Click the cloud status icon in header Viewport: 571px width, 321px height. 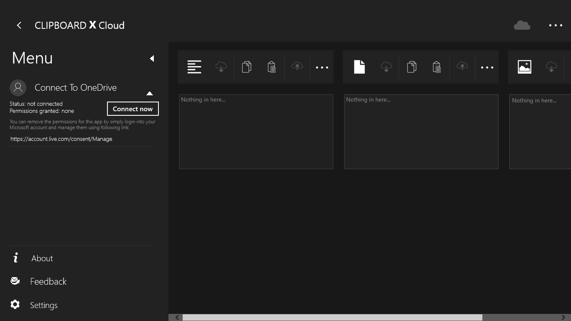pyautogui.click(x=522, y=25)
